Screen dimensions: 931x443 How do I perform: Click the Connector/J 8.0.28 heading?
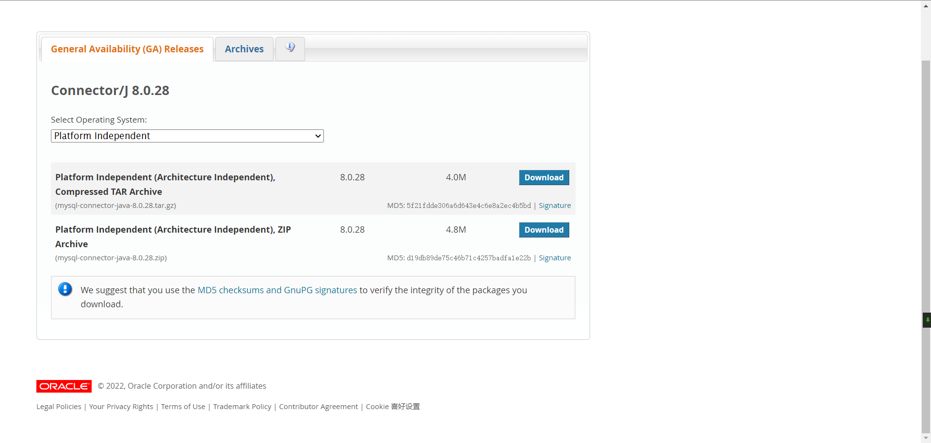(x=110, y=91)
